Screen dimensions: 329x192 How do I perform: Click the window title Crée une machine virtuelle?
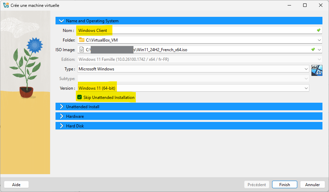(x=35, y=5)
